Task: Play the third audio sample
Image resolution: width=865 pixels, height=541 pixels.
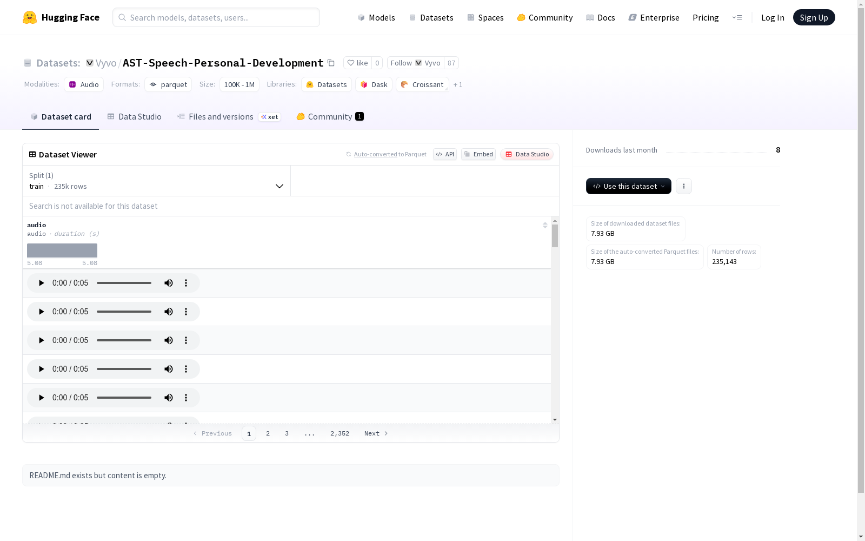Action: pos(41,340)
